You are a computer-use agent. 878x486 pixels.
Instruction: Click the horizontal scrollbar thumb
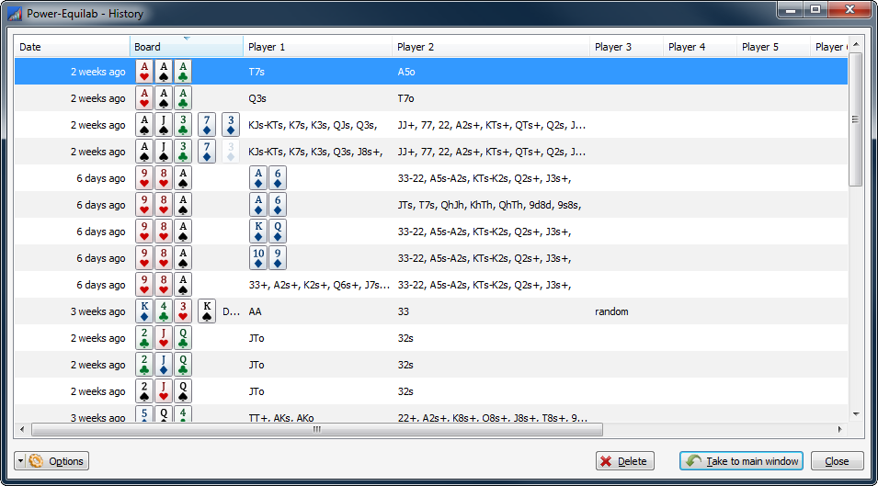point(317,430)
